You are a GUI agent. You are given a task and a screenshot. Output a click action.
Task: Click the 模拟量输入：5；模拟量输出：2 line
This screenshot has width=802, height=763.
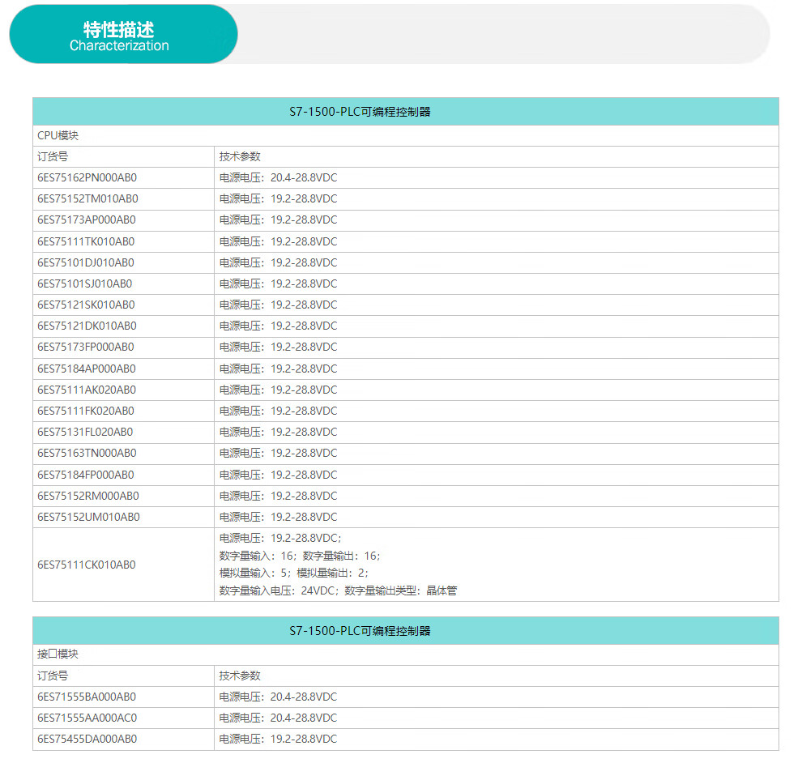coord(294,573)
